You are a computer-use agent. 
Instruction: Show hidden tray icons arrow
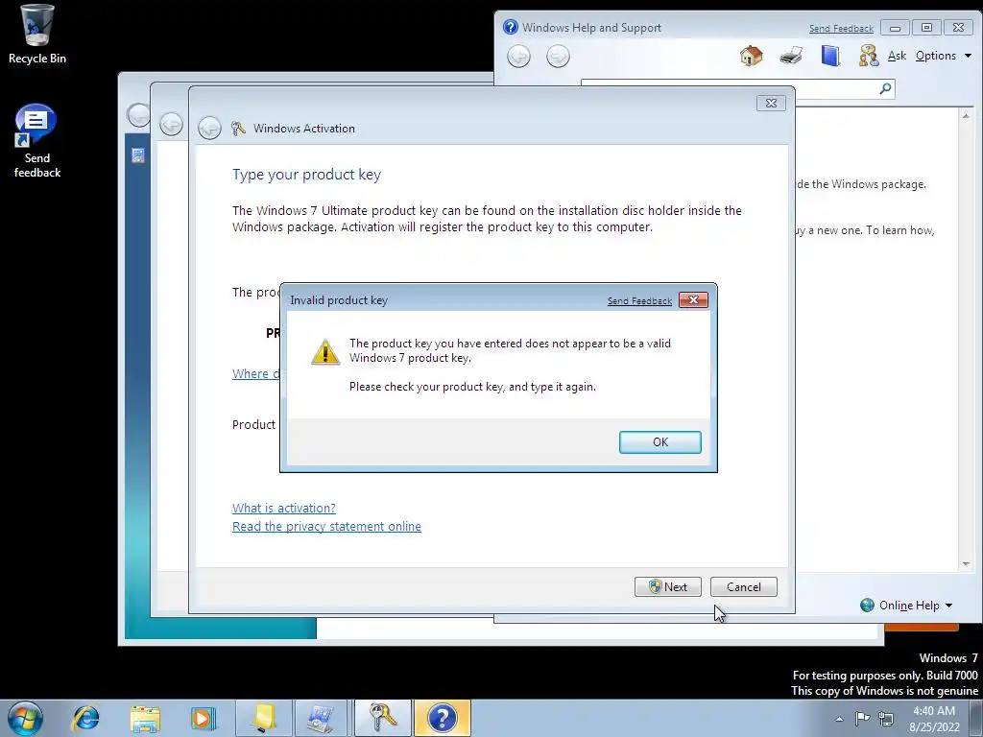[839, 719]
